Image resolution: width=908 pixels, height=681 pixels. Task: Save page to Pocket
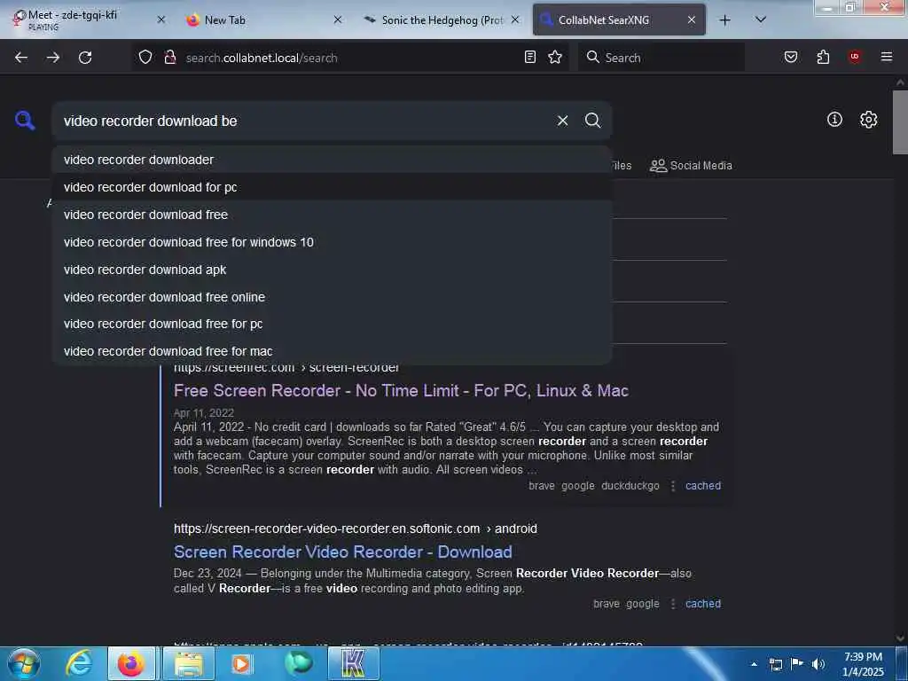790,57
